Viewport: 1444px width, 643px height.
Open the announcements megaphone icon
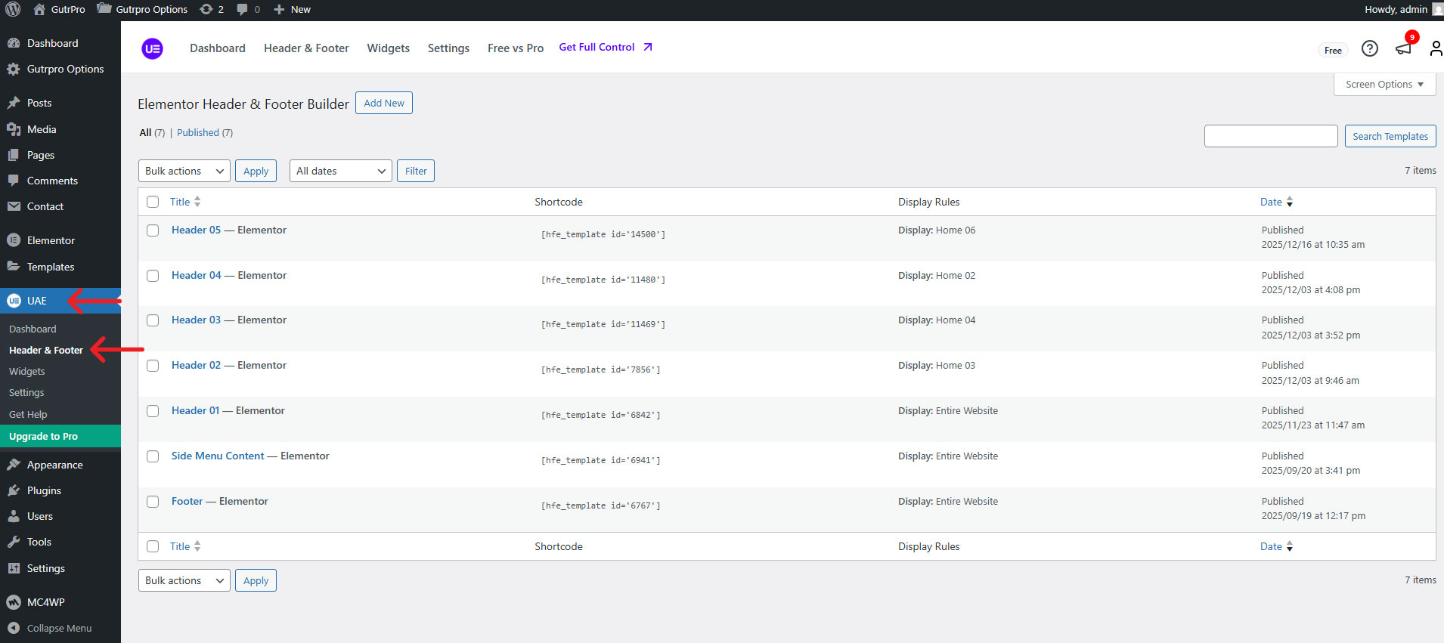[x=1403, y=49]
